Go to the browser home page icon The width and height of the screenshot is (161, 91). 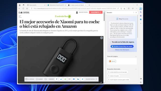[27, 8]
